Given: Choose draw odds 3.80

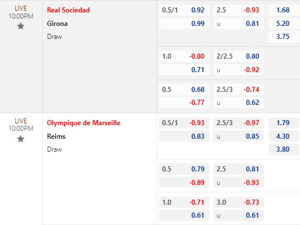Looking at the screenshot, I should point(284,149).
